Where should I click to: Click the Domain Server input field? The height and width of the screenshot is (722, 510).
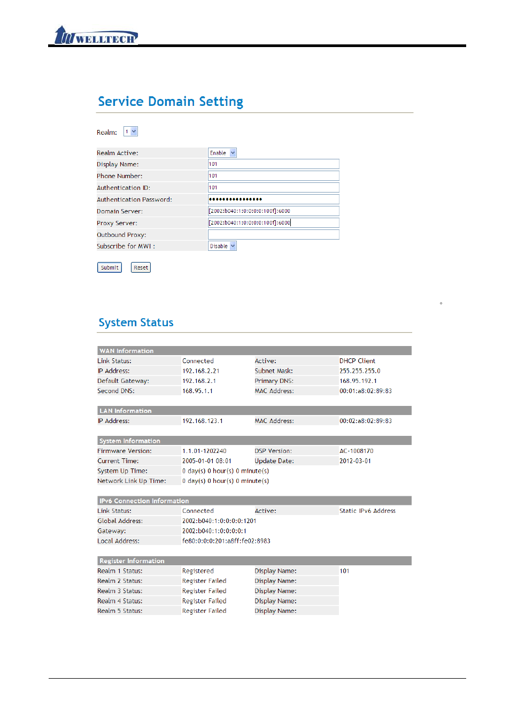274,211
